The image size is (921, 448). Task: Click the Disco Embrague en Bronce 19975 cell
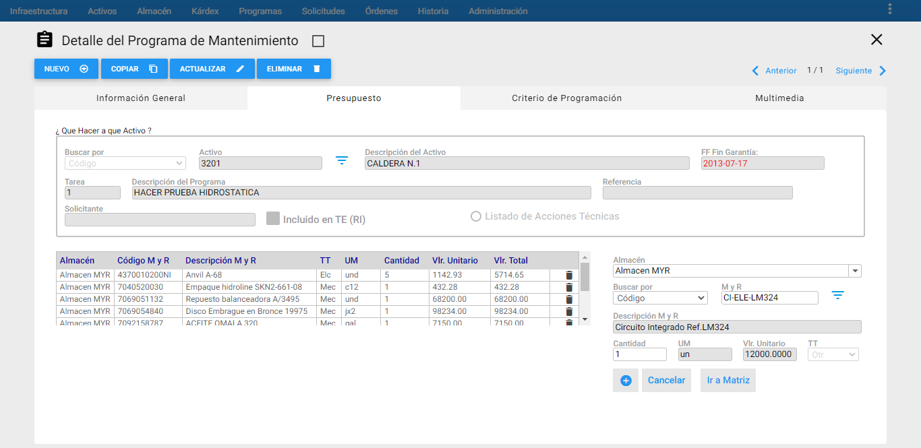[249, 312]
